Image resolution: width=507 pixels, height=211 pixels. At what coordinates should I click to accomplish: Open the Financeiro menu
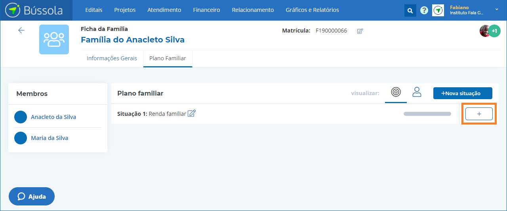pos(206,10)
